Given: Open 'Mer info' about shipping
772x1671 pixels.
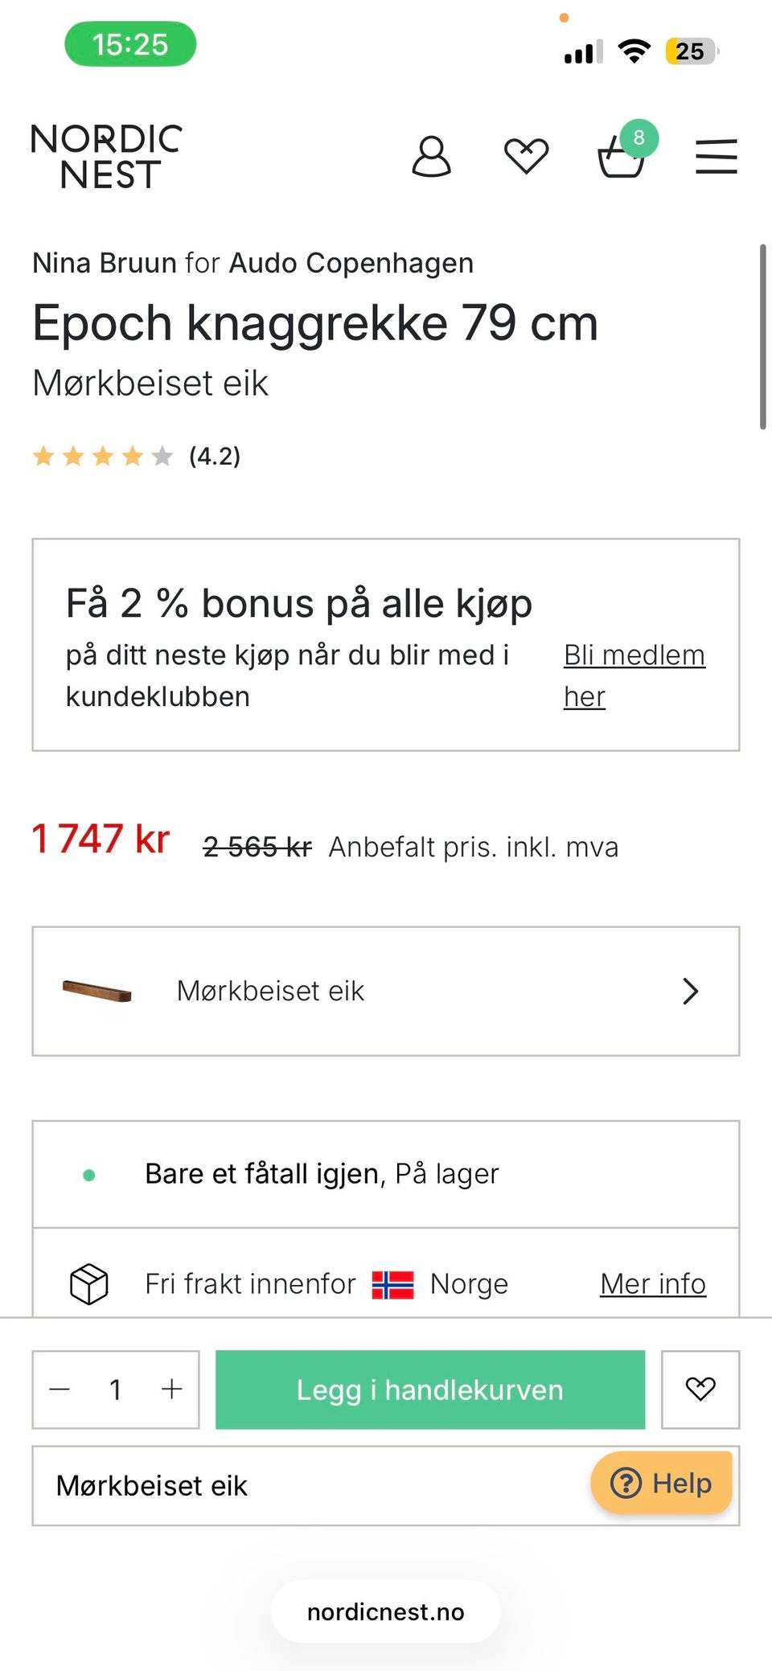Looking at the screenshot, I should coord(653,1283).
